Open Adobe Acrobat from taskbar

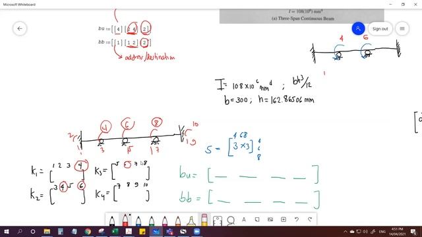coord(129,231)
